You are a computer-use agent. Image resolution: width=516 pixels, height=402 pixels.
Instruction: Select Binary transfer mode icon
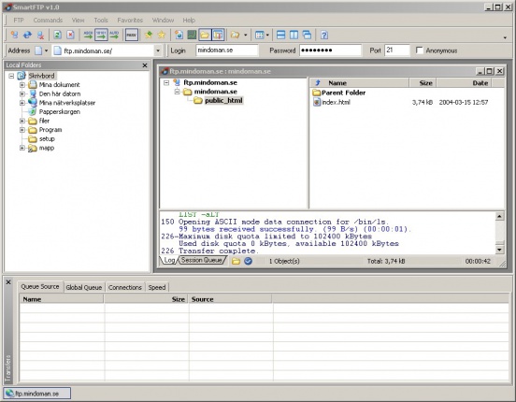point(101,35)
